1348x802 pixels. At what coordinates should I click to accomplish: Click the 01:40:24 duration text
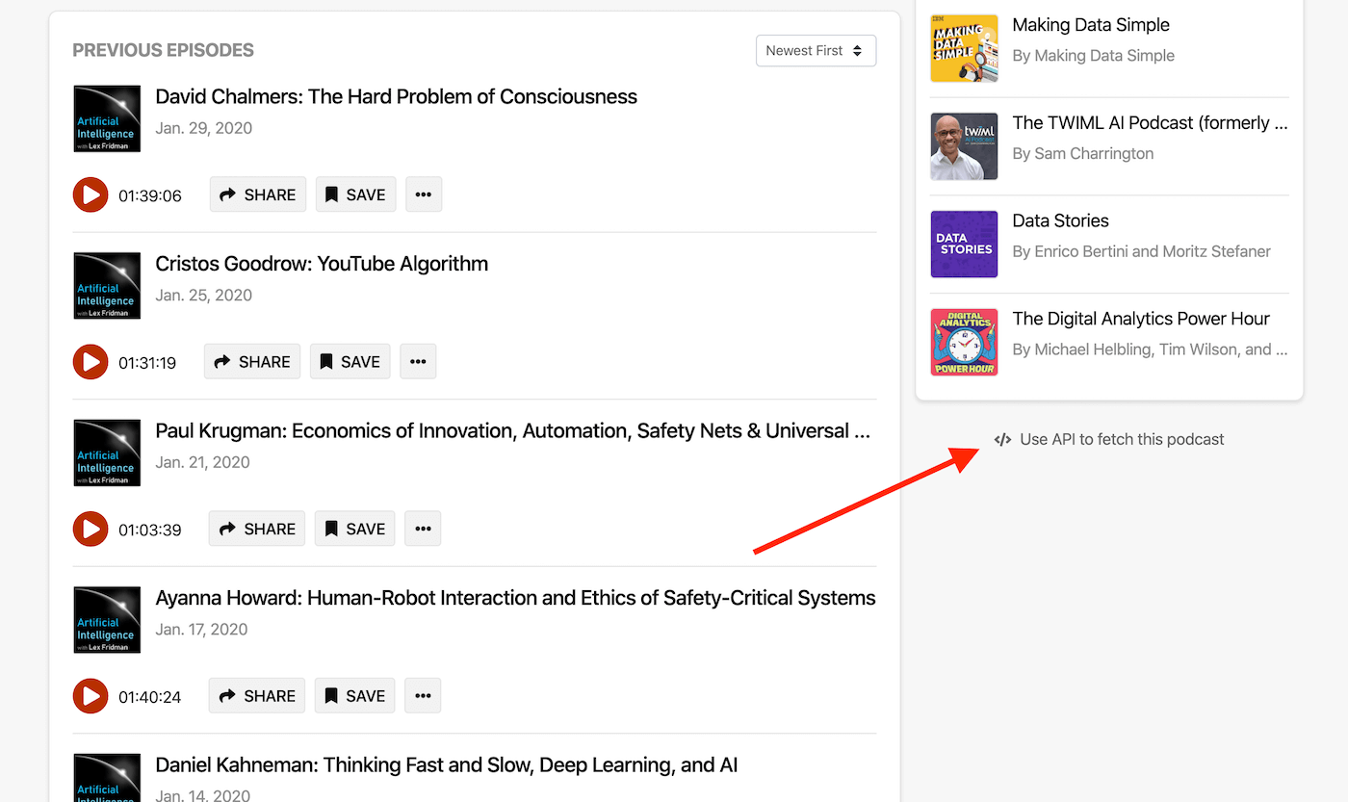pyautogui.click(x=150, y=697)
